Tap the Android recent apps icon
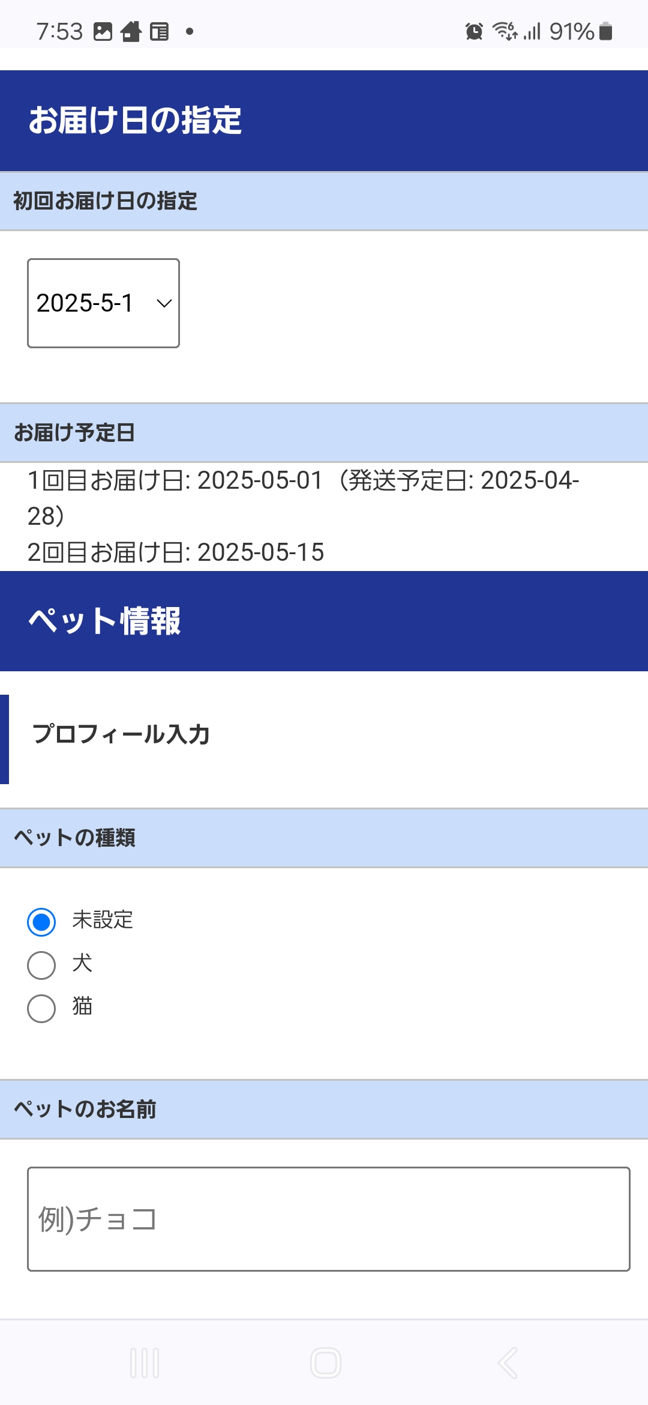This screenshot has width=648, height=1405. click(x=145, y=1363)
